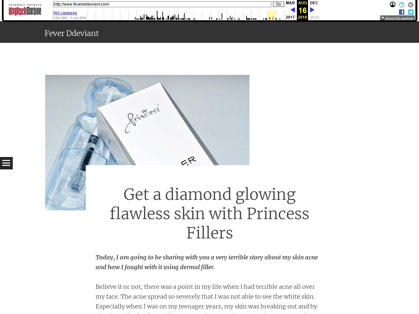Go to previous capture arrow
This screenshot has height=314, width=419.
[293, 10]
